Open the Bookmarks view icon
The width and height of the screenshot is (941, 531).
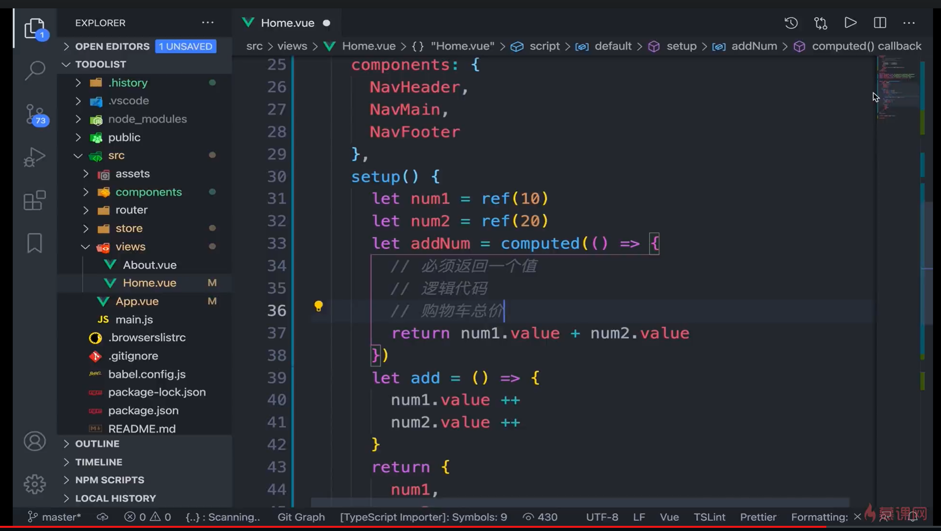point(35,243)
